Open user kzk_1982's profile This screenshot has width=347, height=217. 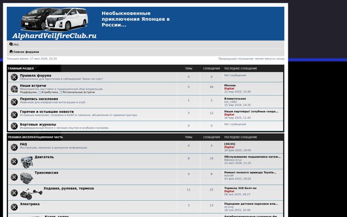(230, 102)
